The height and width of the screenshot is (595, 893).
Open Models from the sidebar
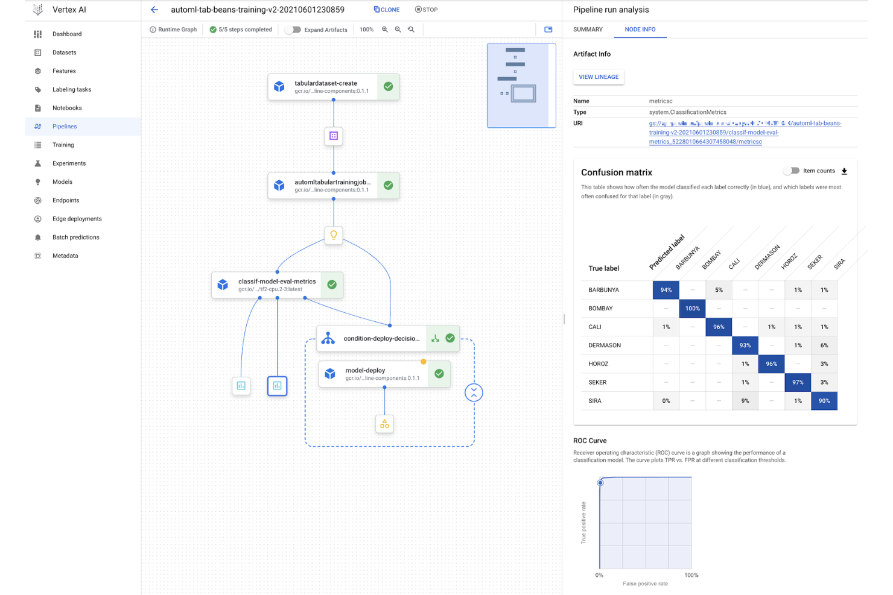62,181
